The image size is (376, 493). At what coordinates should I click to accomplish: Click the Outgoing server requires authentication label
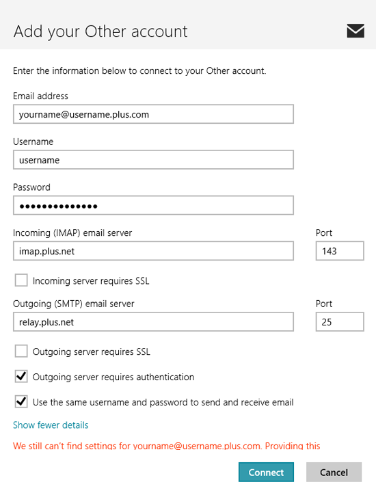(x=113, y=377)
